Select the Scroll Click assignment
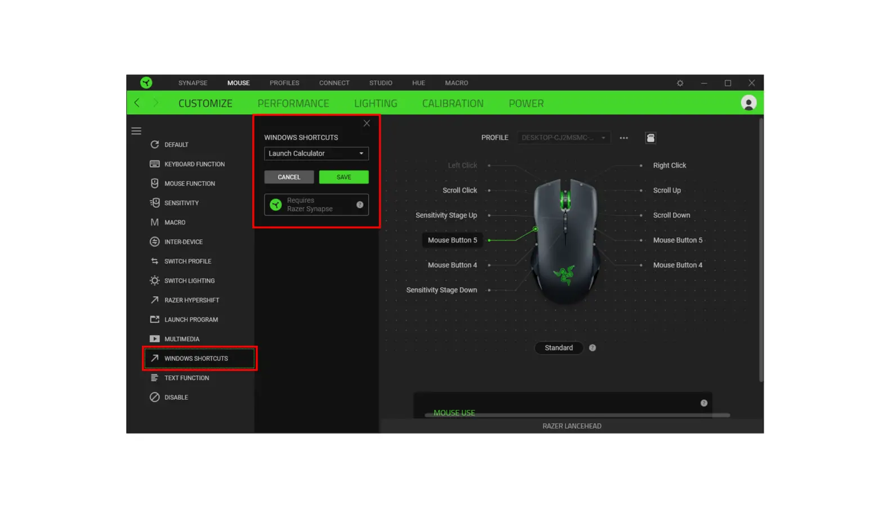The width and height of the screenshot is (883, 509). pyautogui.click(x=460, y=190)
